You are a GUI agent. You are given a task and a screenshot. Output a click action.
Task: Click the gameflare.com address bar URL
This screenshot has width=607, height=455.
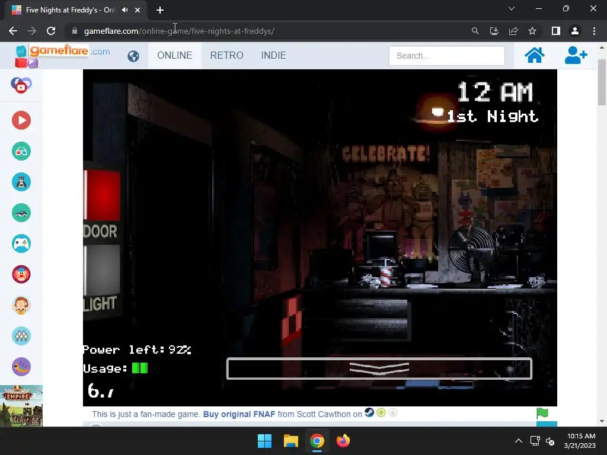click(x=179, y=31)
